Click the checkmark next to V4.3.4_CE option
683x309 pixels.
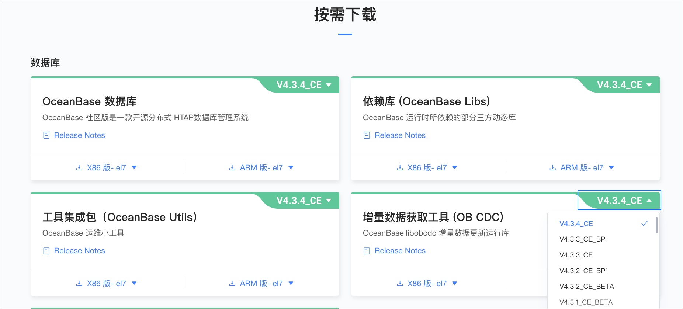[644, 223]
